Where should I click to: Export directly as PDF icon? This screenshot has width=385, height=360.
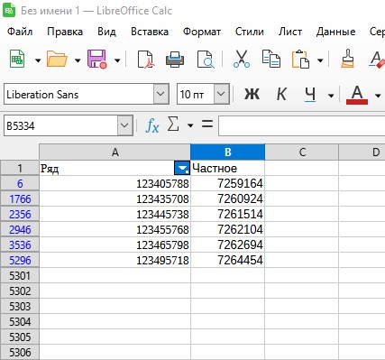145,60
